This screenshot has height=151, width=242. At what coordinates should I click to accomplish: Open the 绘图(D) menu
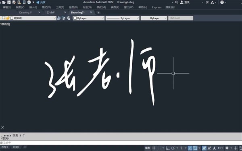point(73,7)
